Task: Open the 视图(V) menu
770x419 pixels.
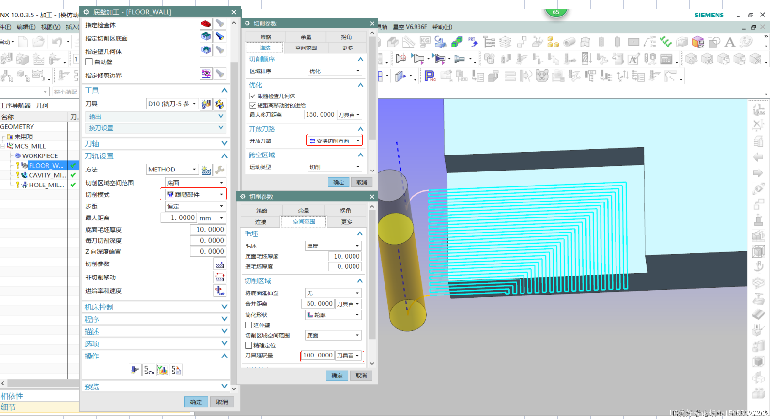Action: (x=50, y=27)
